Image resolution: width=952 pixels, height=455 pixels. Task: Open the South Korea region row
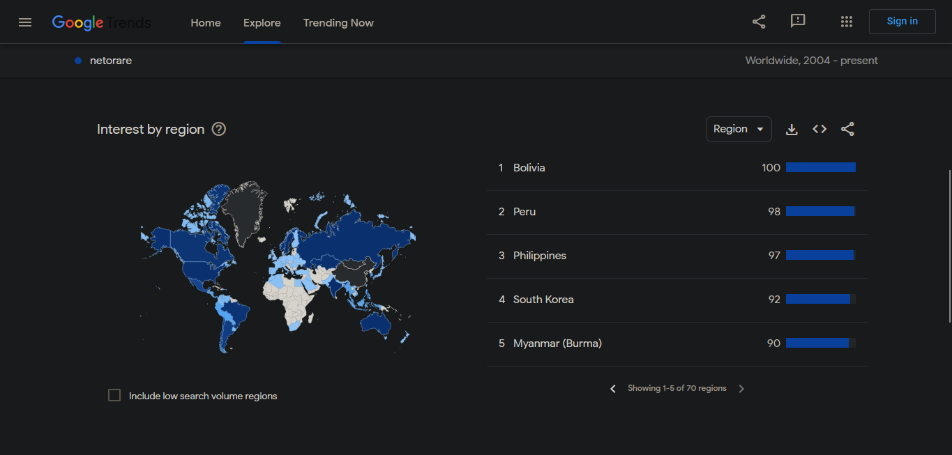coord(677,300)
